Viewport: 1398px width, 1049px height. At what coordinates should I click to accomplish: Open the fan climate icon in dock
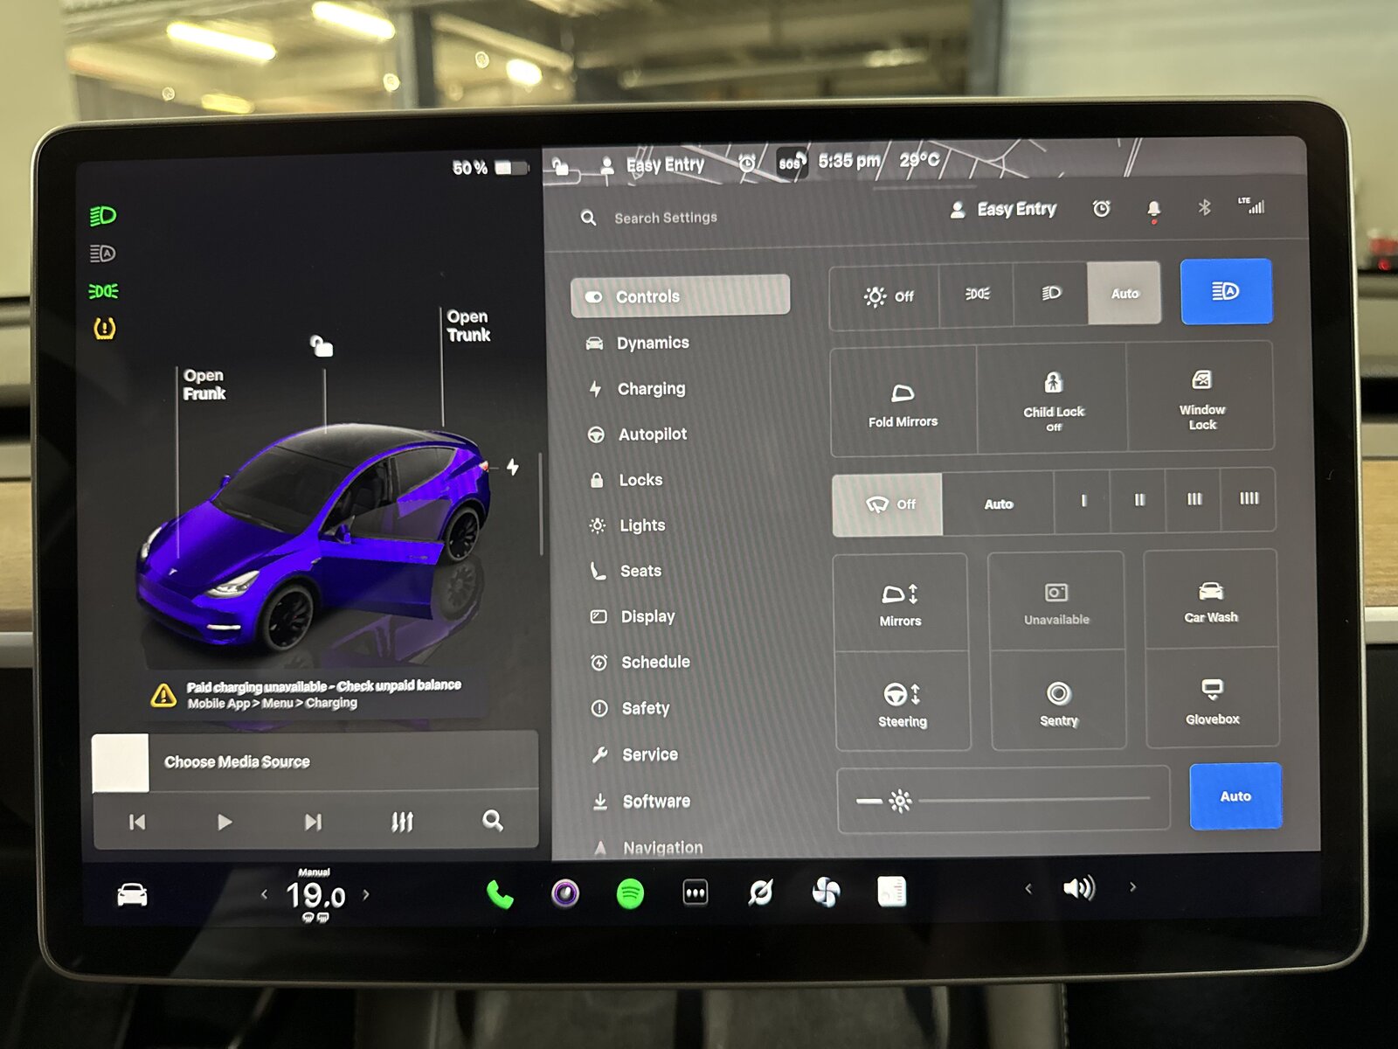pyautogui.click(x=826, y=892)
